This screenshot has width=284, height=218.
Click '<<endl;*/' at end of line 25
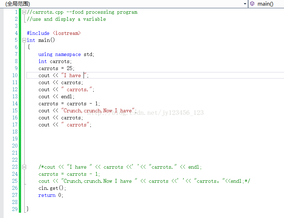click(x=237, y=181)
